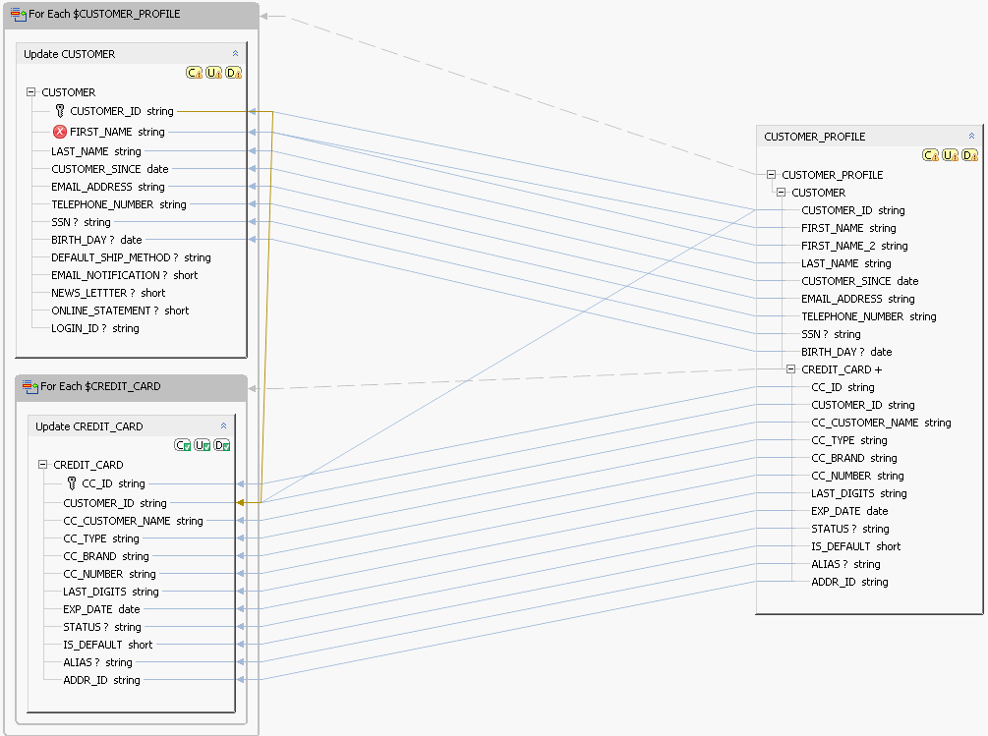Select FIRST_NAME_2 field in CUSTOMER_PROFILE
988x736 pixels.
pos(854,246)
